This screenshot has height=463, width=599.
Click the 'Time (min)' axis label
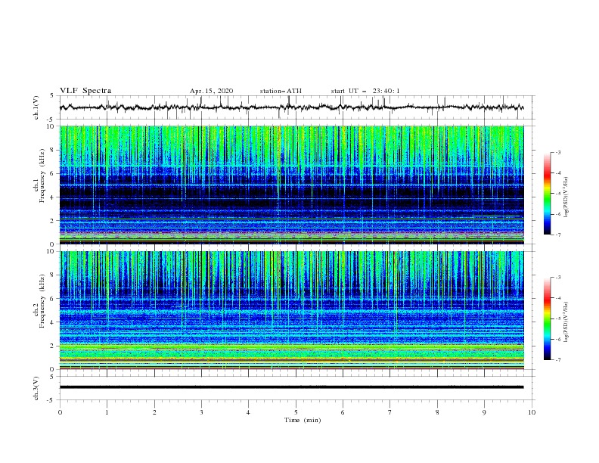click(x=303, y=420)
